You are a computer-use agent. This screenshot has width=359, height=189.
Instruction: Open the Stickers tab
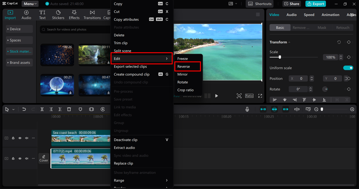(58, 15)
